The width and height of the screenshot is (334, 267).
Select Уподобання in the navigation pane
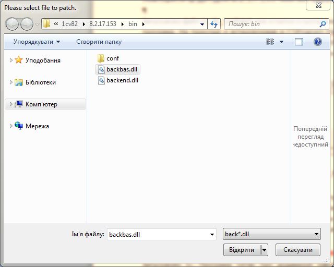43,60
